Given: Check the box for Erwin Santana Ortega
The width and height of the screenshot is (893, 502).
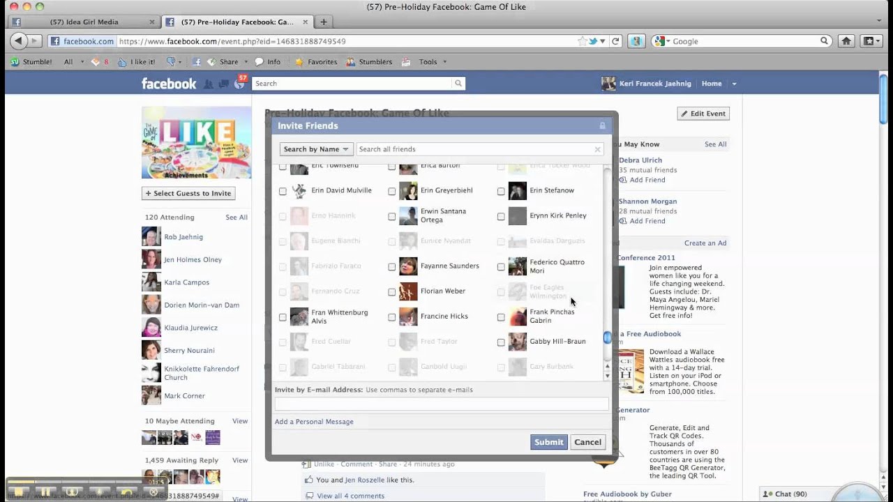Looking at the screenshot, I should pos(391,216).
